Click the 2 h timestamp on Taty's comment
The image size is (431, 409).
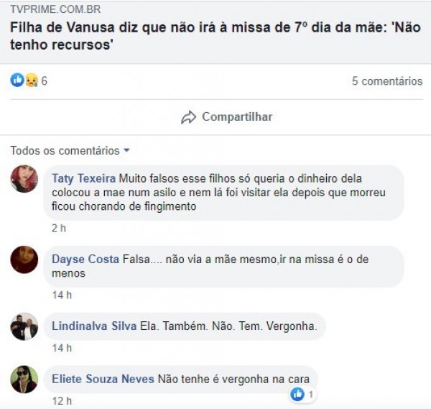(x=59, y=228)
